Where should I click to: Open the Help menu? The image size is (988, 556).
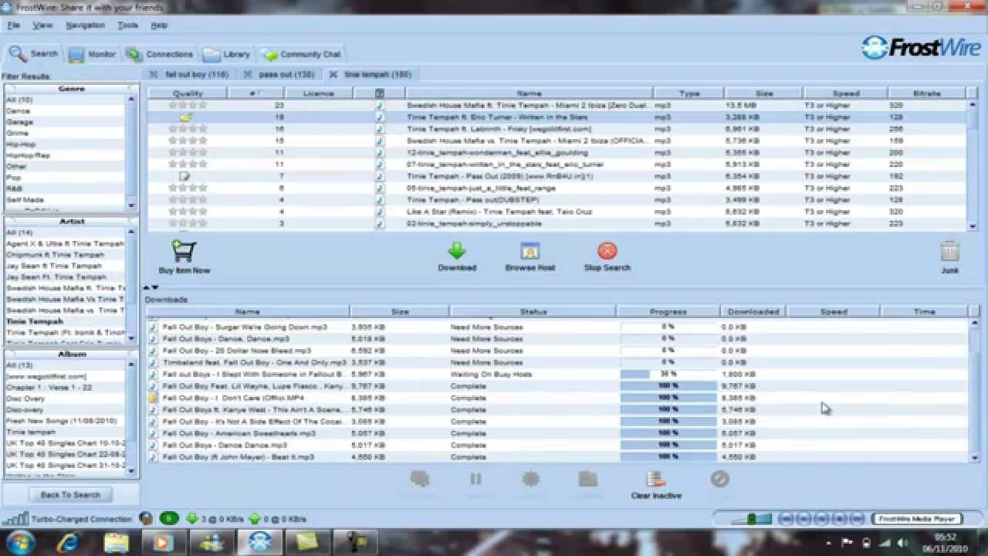click(159, 25)
